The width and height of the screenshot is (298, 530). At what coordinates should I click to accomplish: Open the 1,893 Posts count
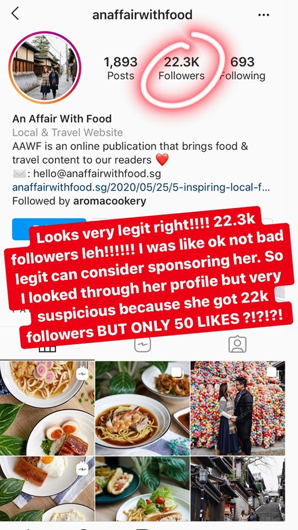121,68
